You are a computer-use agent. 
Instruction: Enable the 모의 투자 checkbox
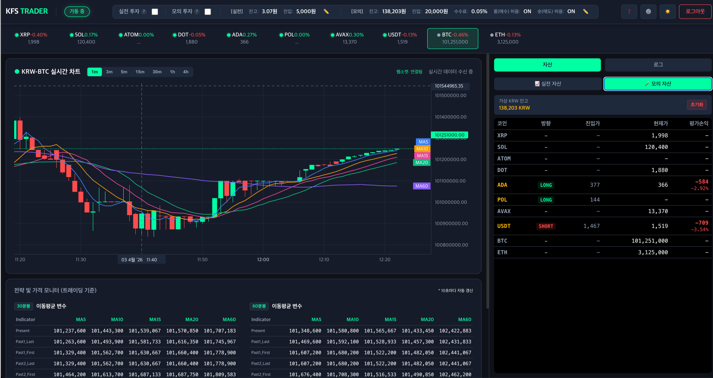point(208,12)
